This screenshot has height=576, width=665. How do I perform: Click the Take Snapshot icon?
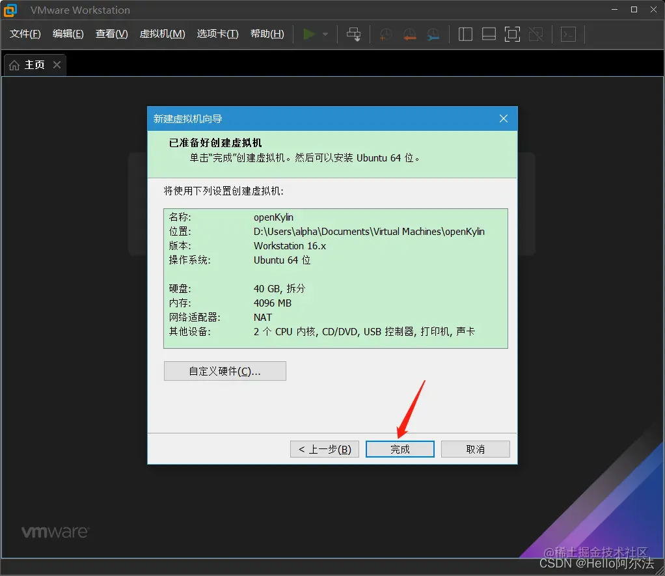(x=385, y=34)
